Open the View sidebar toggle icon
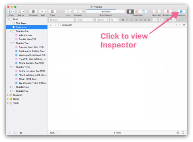The width and height of the screenshot is (193, 142). 10,12
